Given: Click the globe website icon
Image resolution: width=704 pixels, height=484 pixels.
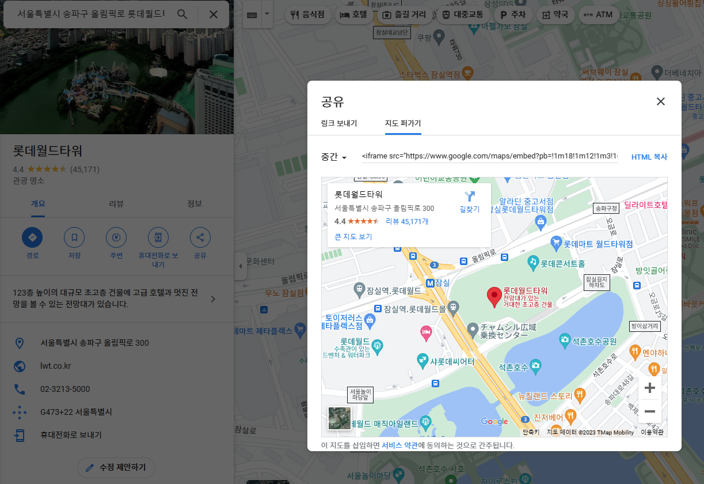Looking at the screenshot, I should pos(20,366).
